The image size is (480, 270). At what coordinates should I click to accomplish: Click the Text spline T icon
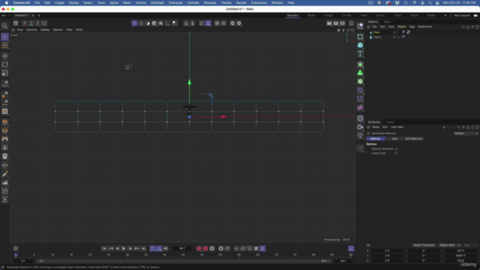tap(360, 54)
